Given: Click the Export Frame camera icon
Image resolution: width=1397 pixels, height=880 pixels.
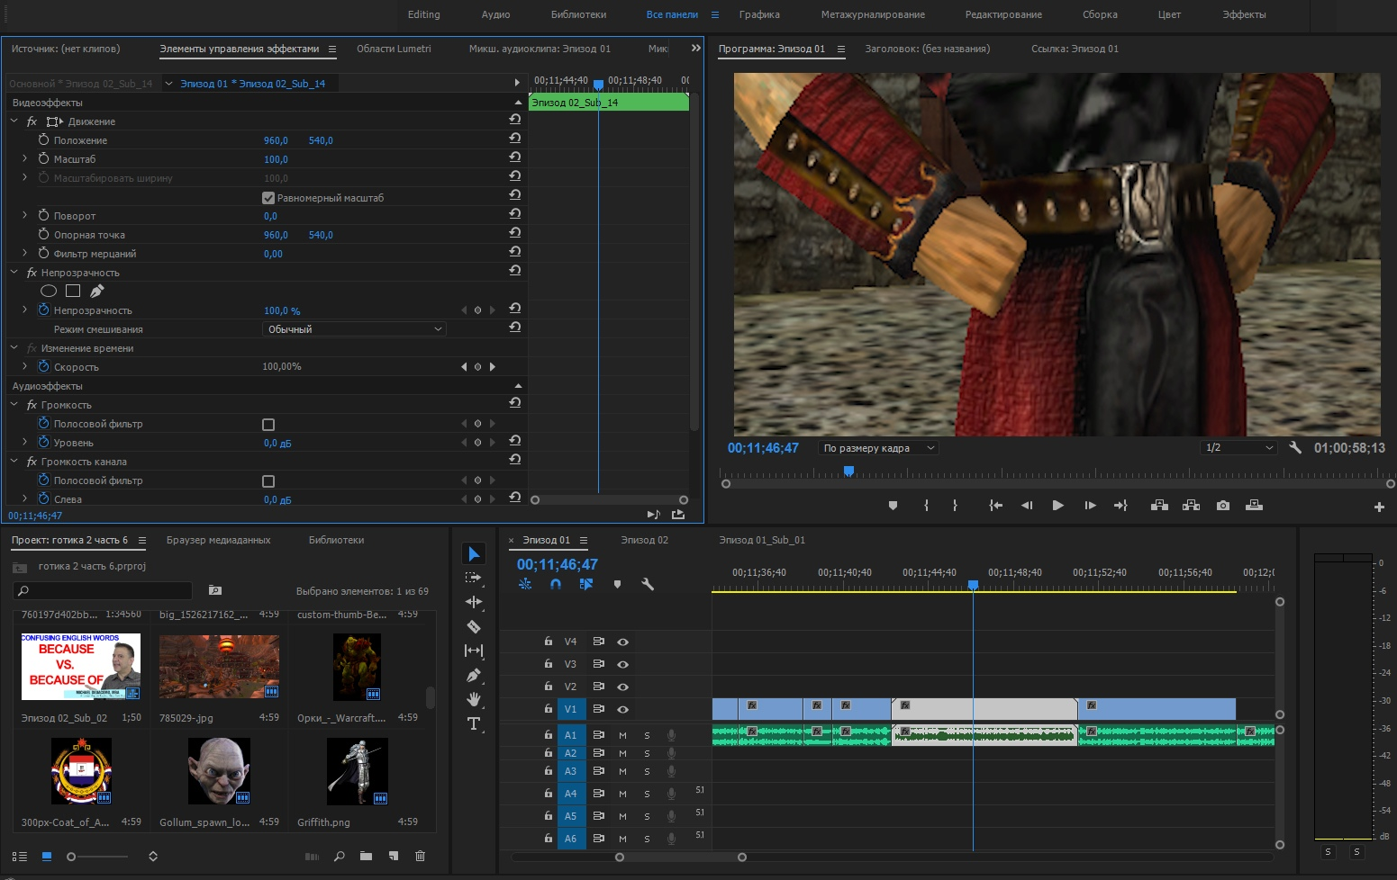Looking at the screenshot, I should pos(1222,506).
